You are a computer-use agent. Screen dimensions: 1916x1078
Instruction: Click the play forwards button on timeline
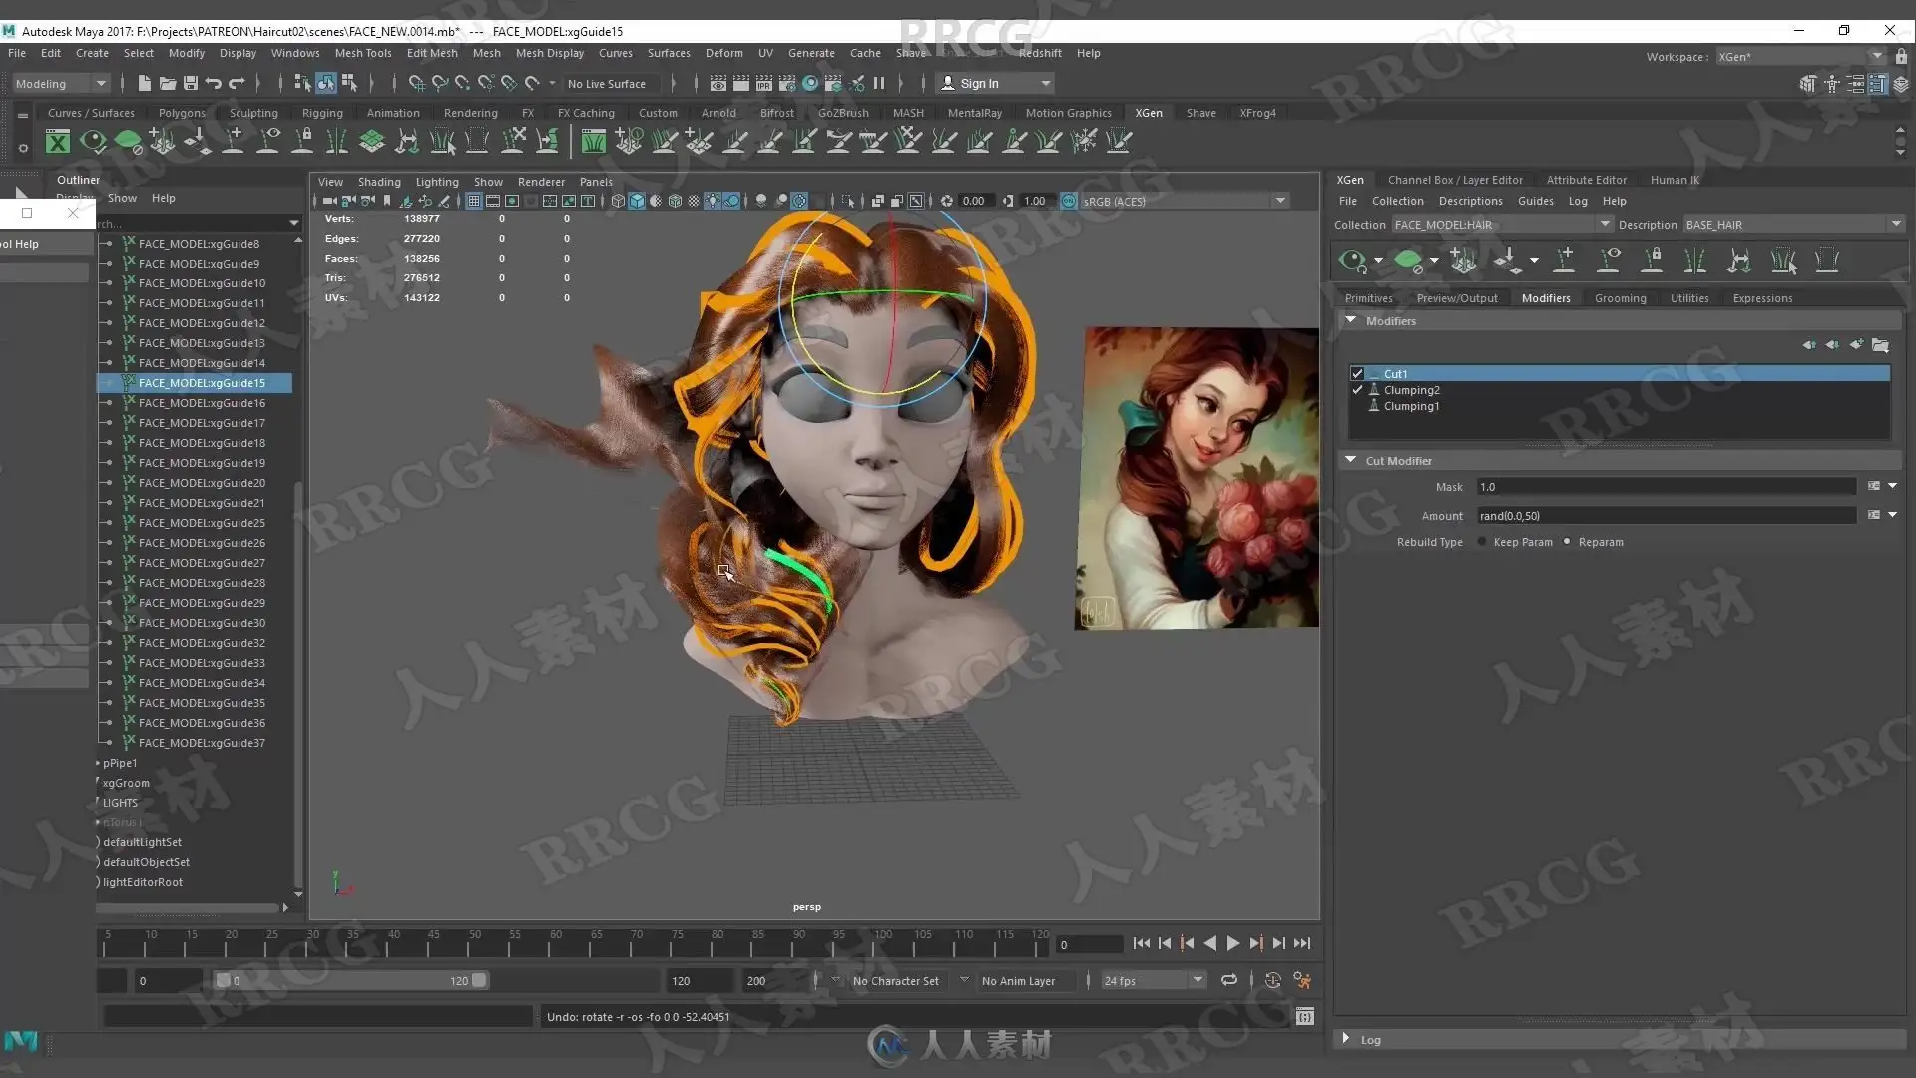pos(1232,943)
